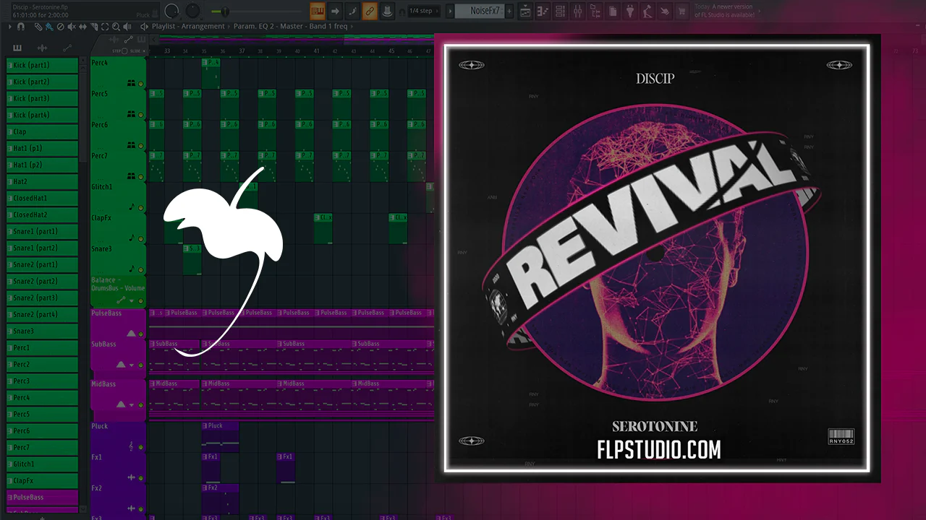Select the Select tool

click(x=105, y=27)
